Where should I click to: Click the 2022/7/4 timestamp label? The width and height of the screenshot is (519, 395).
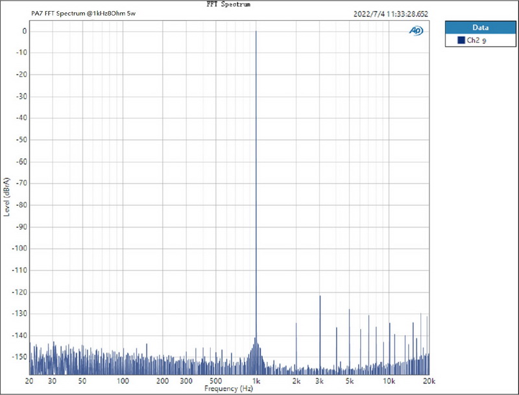(391, 14)
